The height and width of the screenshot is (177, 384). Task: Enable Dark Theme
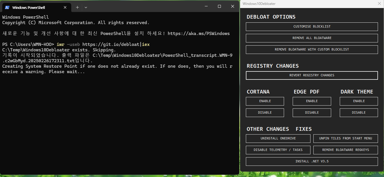point(359,101)
